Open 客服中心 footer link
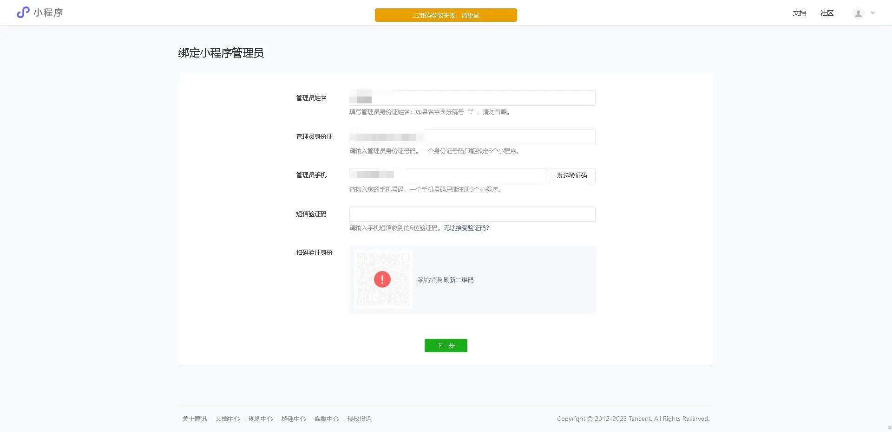This screenshot has width=892, height=432. [x=326, y=419]
